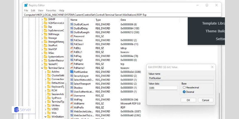Close the Edit DWORD dialog
Screen dimensions: 239x119
[212, 67]
